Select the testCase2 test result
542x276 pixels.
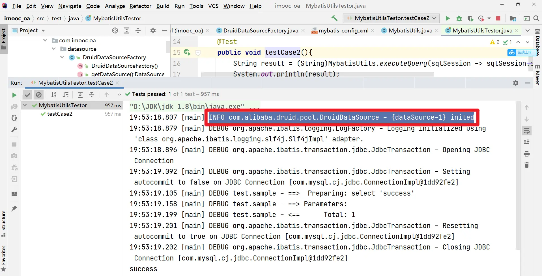click(60, 114)
